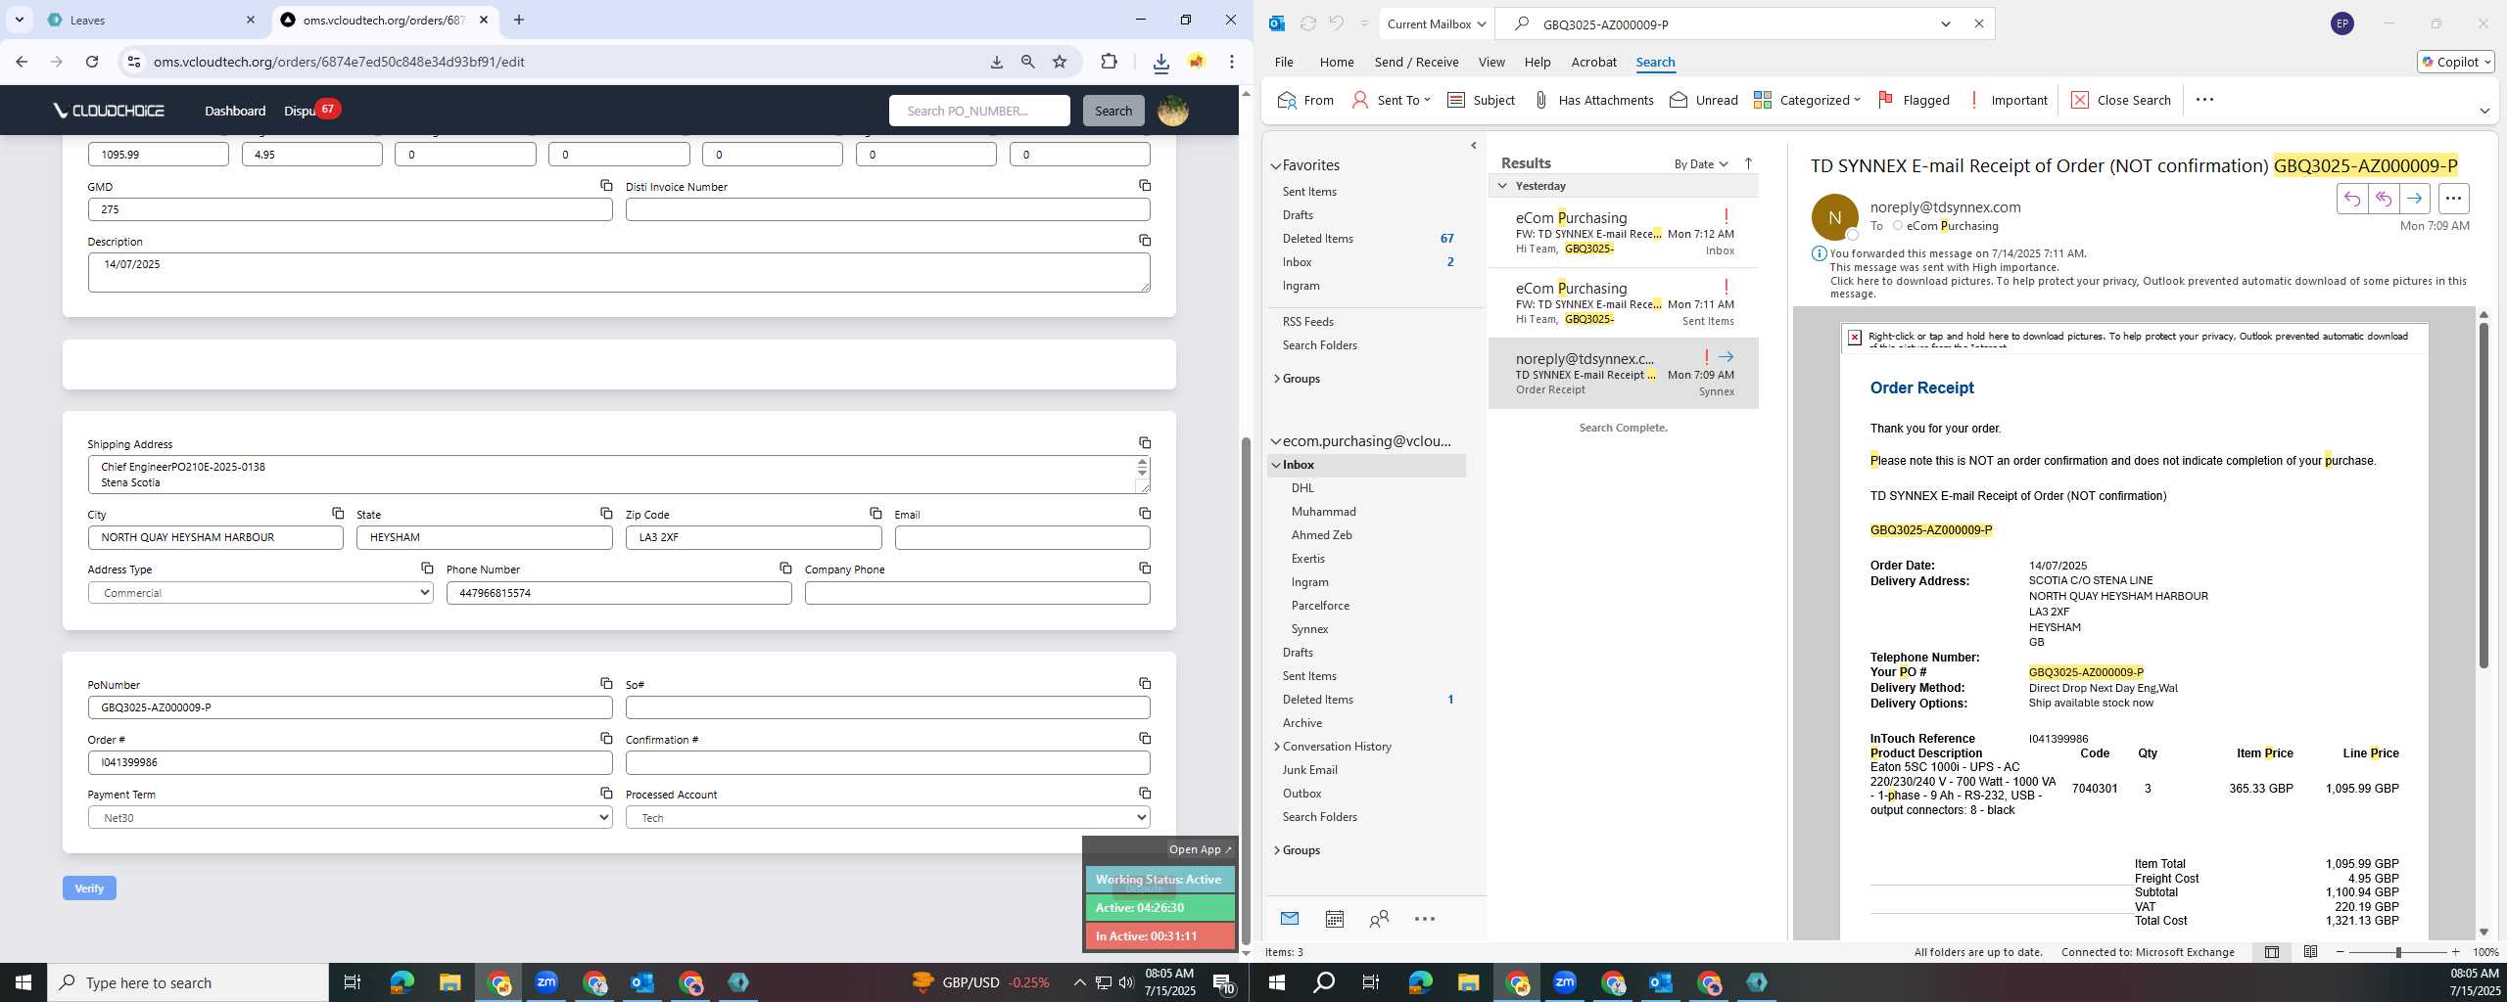Copy the Disti Invoice Number icon

(1144, 185)
